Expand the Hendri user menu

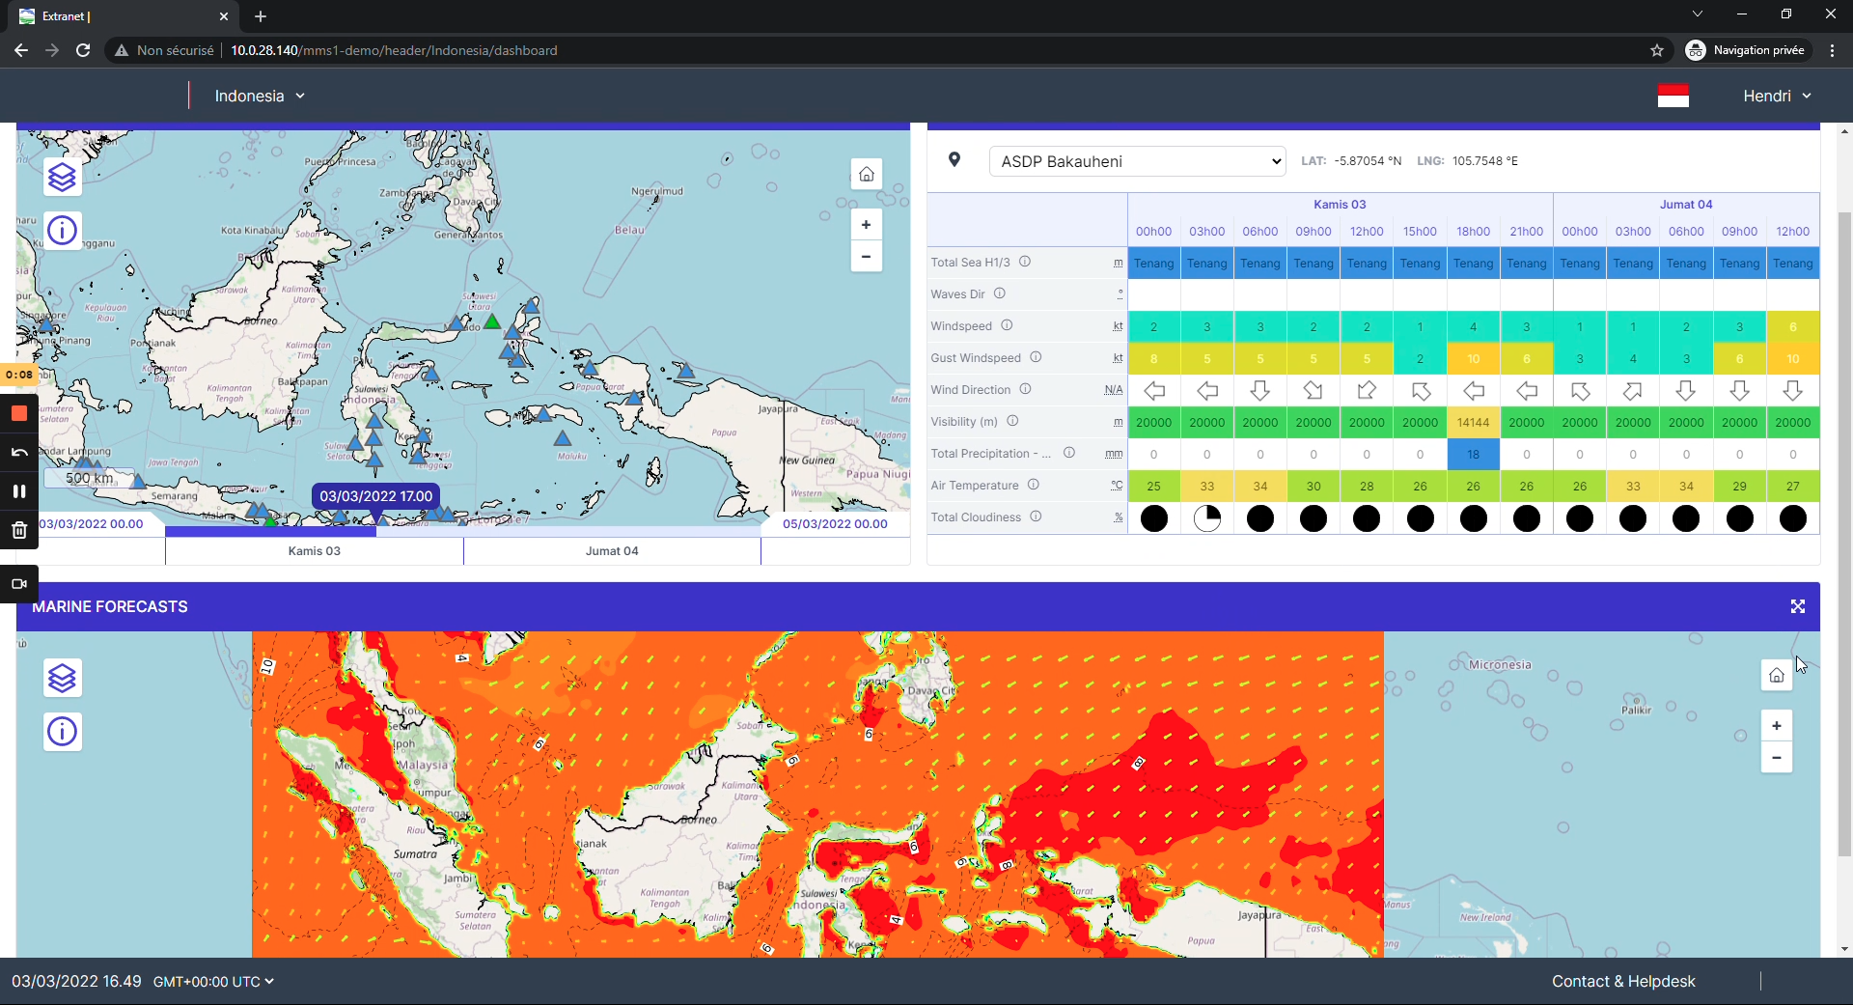pyautogui.click(x=1777, y=96)
